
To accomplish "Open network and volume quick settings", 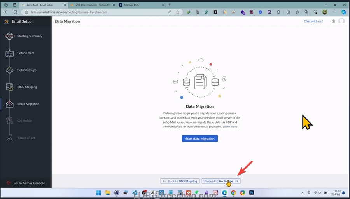I will click(320, 193).
